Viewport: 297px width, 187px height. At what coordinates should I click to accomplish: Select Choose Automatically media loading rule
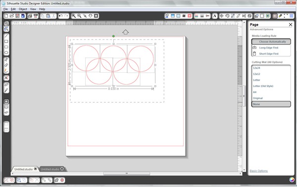point(271,42)
